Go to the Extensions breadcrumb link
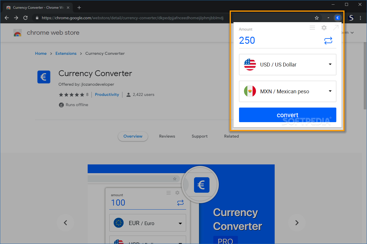The width and height of the screenshot is (367, 244). [66, 53]
